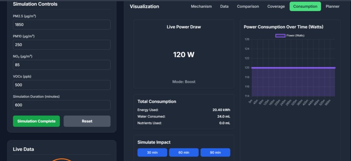Image resolution: width=351 pixels, height=161 pixels.
Task: Select the Consumption tab
Action: pos(305,7)
